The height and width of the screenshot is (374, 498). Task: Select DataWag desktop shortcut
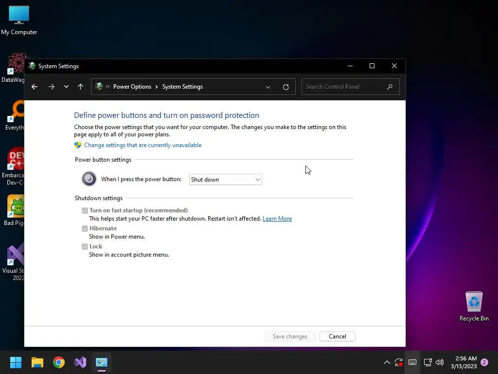pos(13,67)
